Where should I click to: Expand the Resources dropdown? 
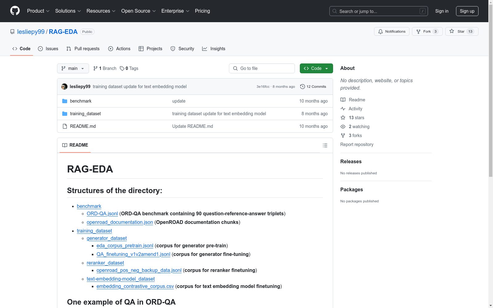[x=101, y=11]
